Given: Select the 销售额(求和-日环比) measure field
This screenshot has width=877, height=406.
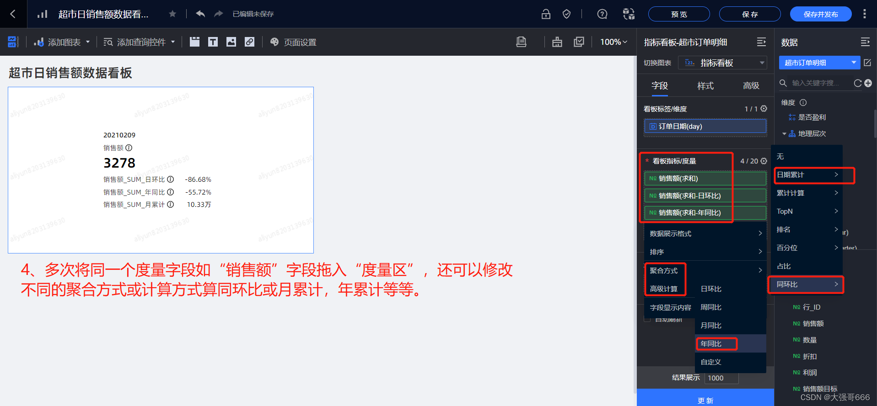Looking at the screenshot, I should click(x=705, y=195).
